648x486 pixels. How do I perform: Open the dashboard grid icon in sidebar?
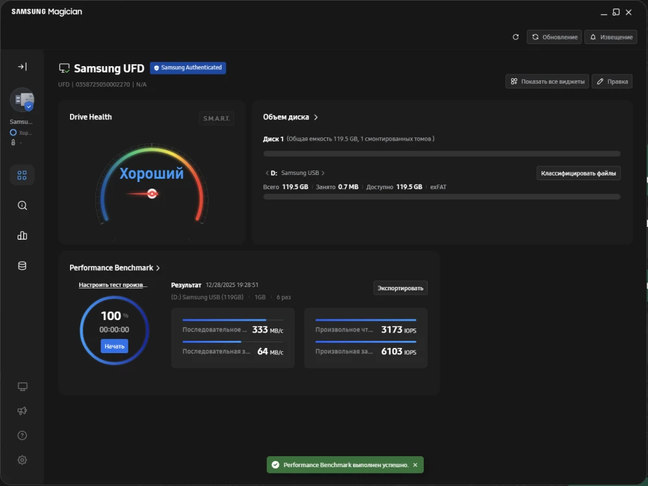[22, 175]
